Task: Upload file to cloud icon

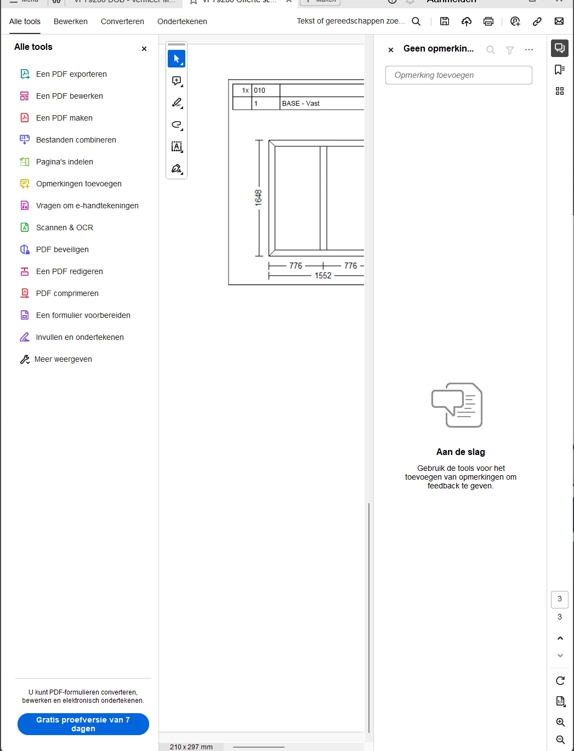Action: [x=467, y=21]
